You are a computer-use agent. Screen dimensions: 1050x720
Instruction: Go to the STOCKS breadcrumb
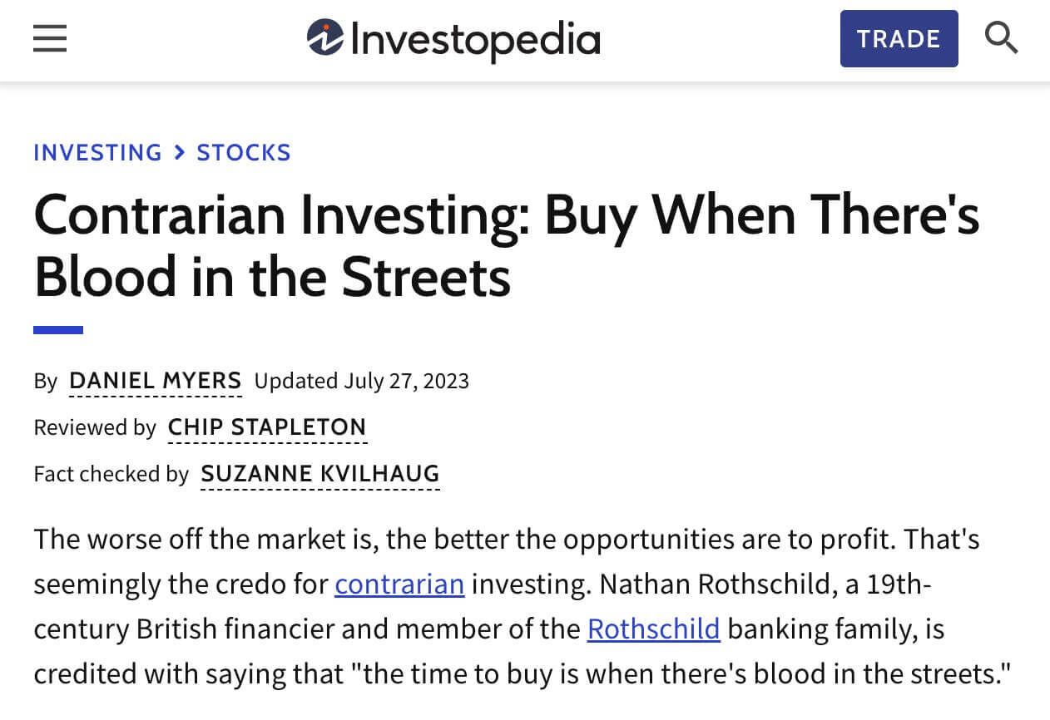coord(244,152)
